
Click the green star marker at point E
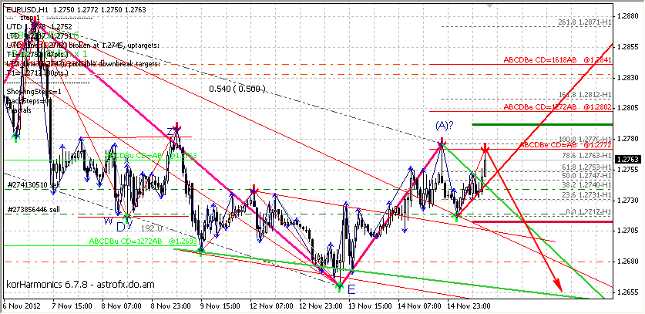click(340, 285)
